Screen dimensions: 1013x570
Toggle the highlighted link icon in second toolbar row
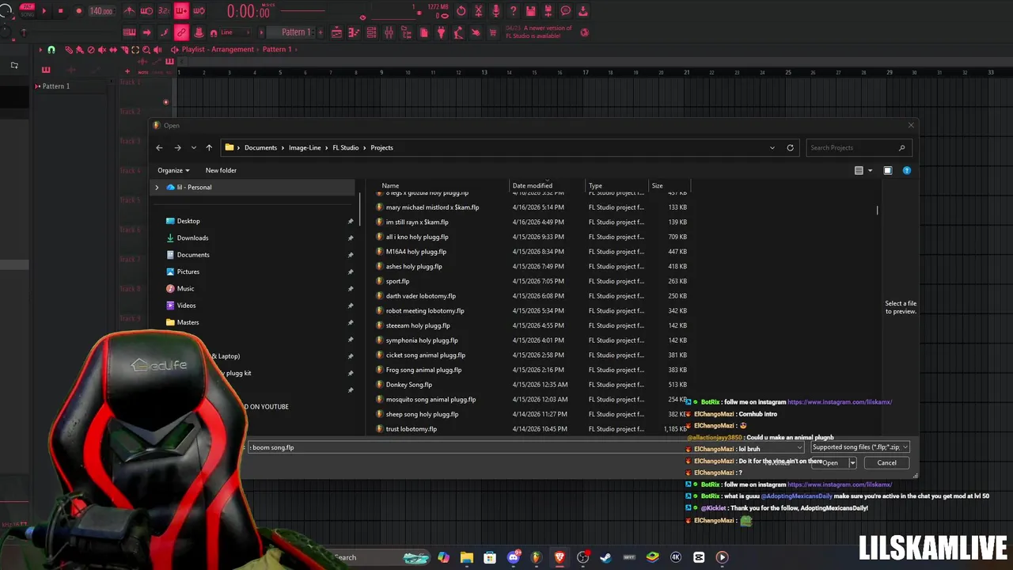pyautogui.click(x=181, y=32)
